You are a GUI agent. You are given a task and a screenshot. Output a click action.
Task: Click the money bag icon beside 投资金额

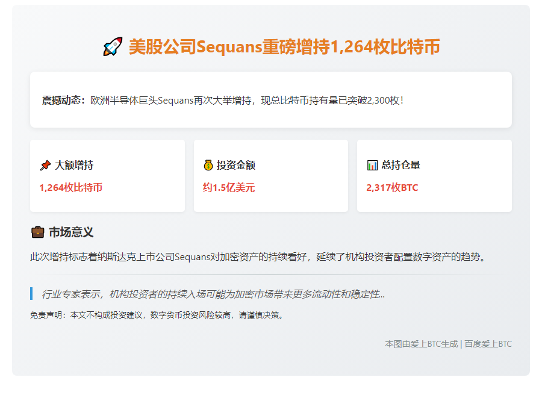208,165
